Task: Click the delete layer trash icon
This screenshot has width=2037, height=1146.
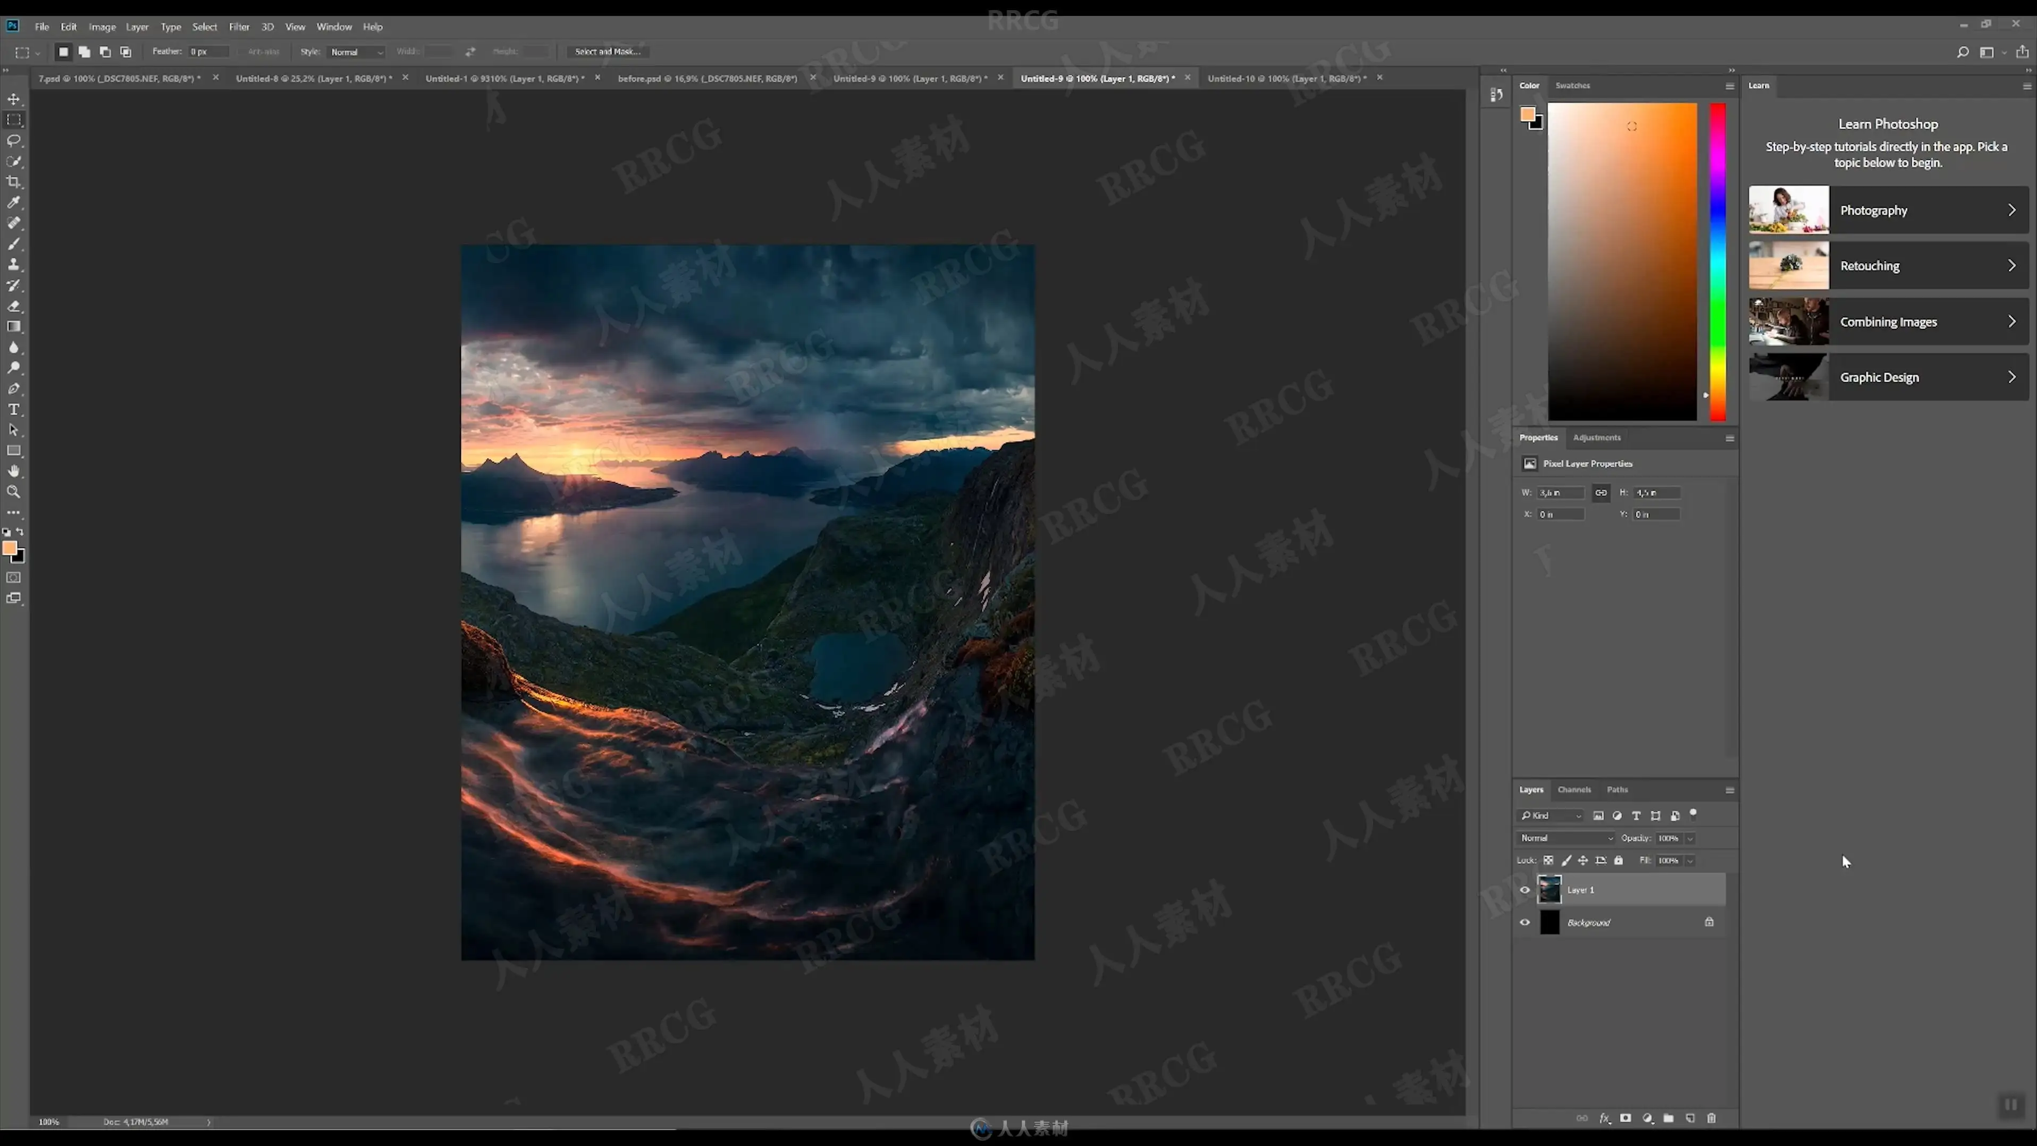Action: [x=1711, y=1118]
